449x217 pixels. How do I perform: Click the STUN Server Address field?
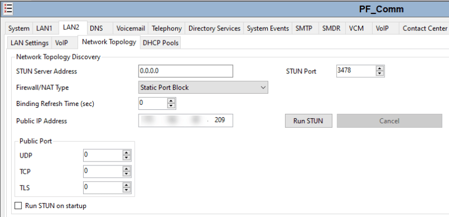(x=186, y=71)
